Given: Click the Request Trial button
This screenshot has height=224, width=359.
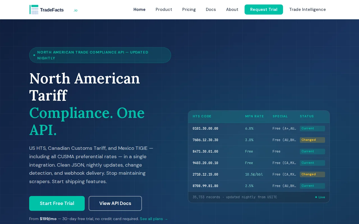Looking at the screenshot, I should 264,10.
